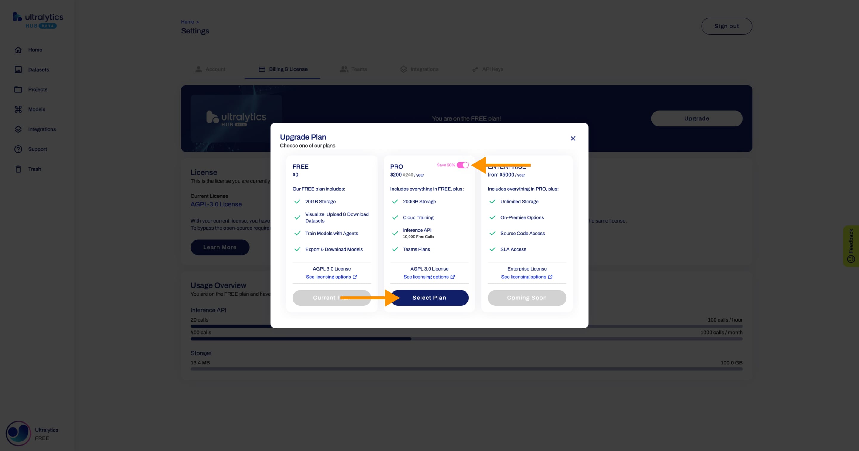Image resolution: width=859 pixels, height=451 pixels.
Task: Click See licensing options for FREE plan
Action: (x=331, y=277)
